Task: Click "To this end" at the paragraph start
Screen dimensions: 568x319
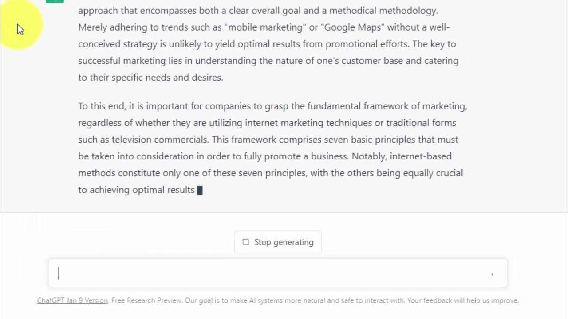Action: pyautogui.click(x=102, y=106)
